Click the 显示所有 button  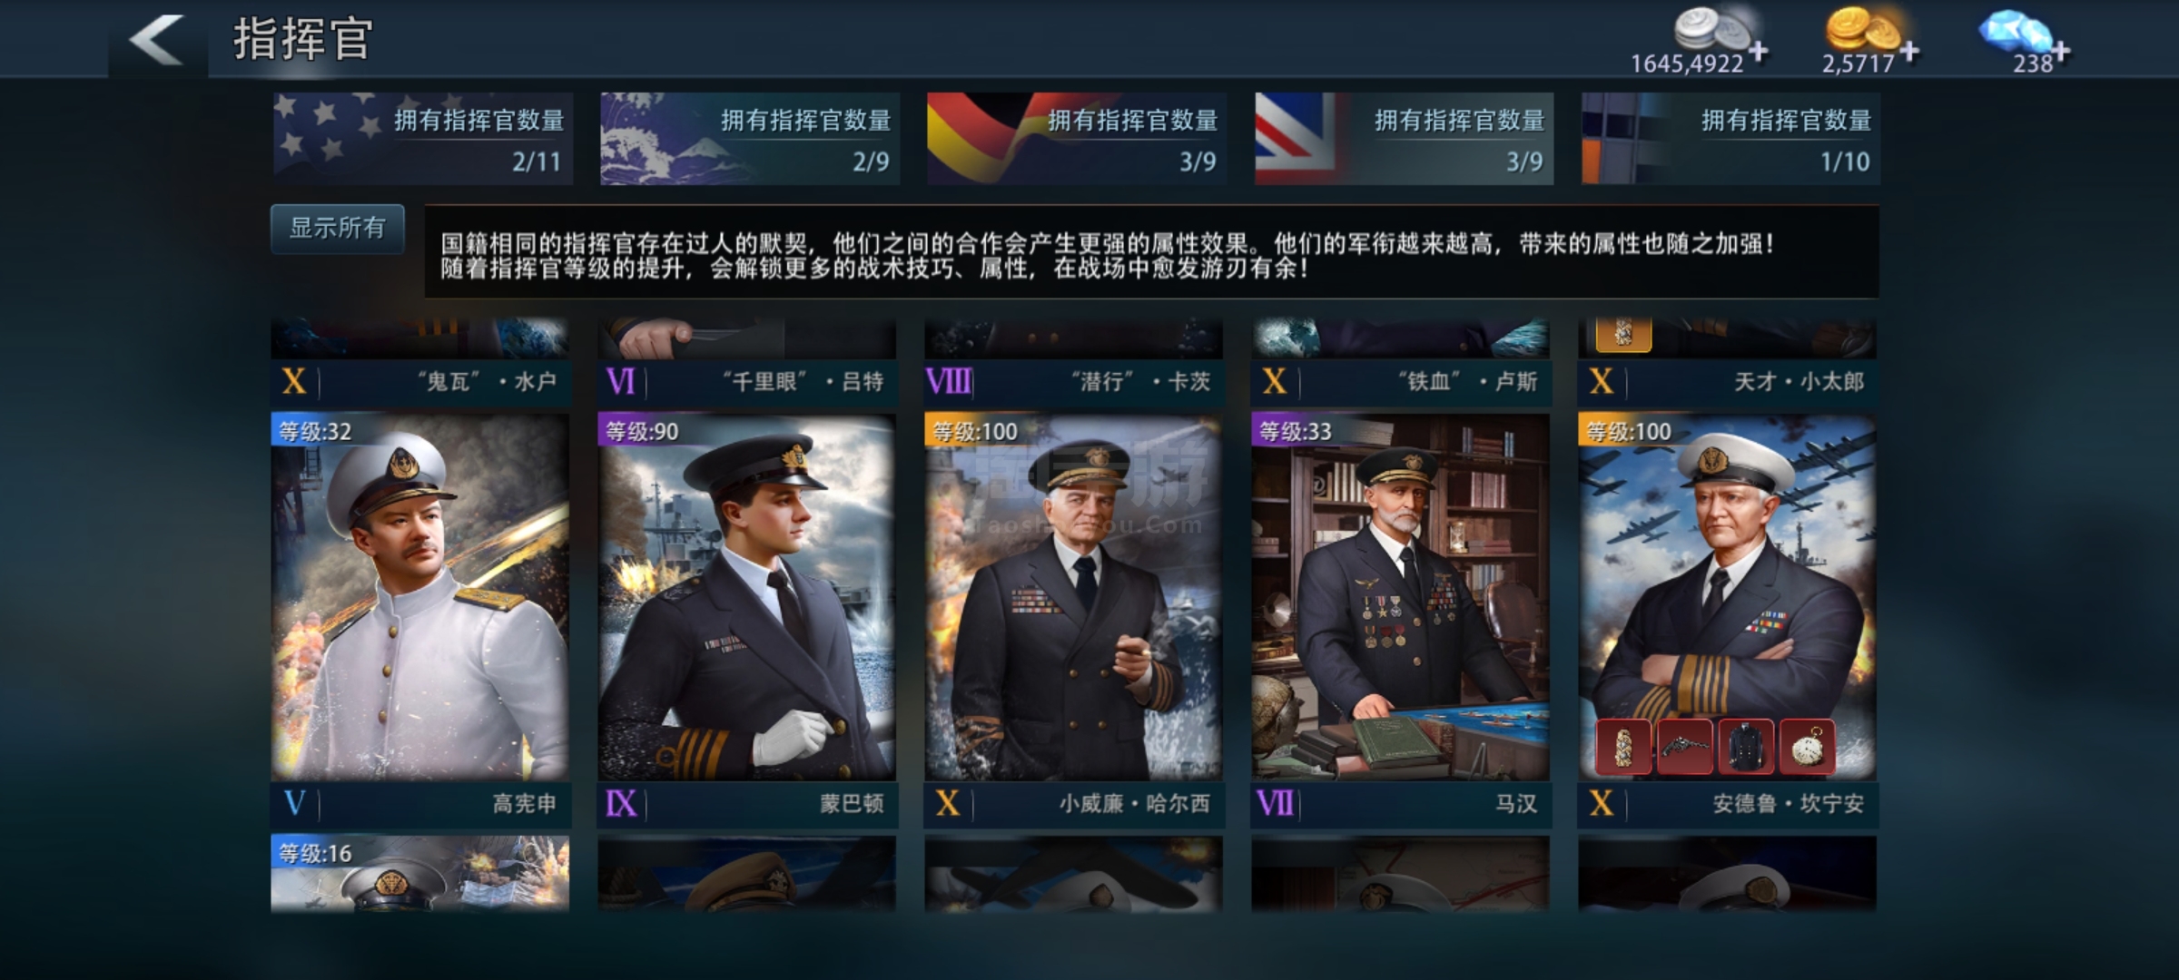coord(338,229)
